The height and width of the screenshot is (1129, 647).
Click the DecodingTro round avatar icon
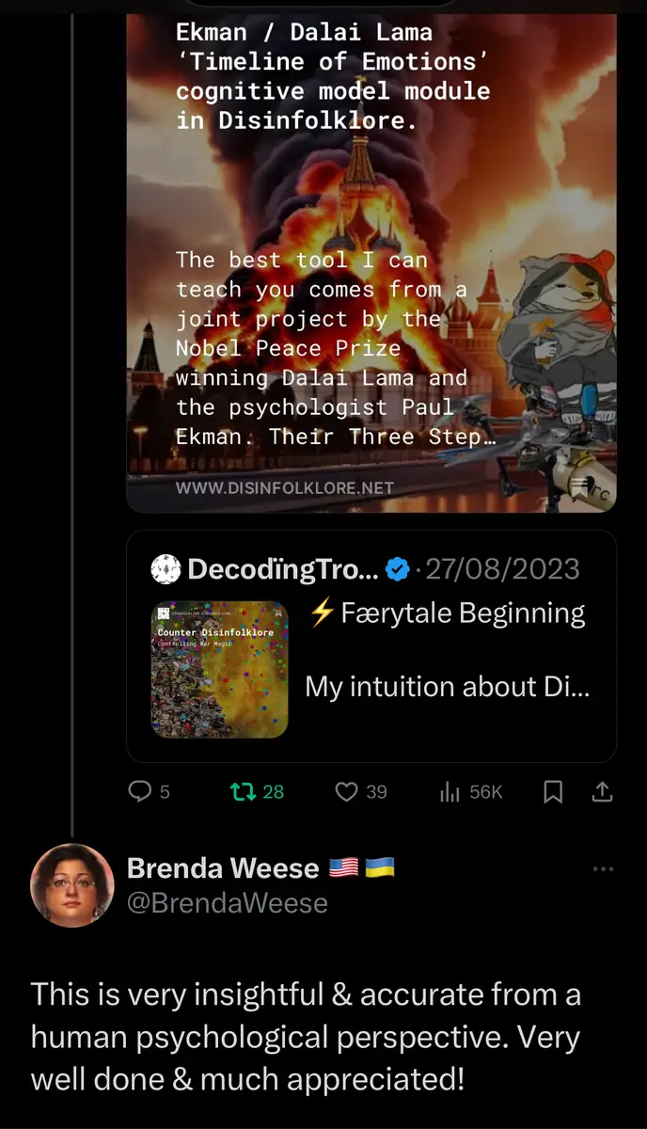[x=166, y=569]
